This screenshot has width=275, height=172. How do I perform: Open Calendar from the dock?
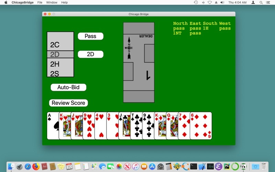pos(69,166)
